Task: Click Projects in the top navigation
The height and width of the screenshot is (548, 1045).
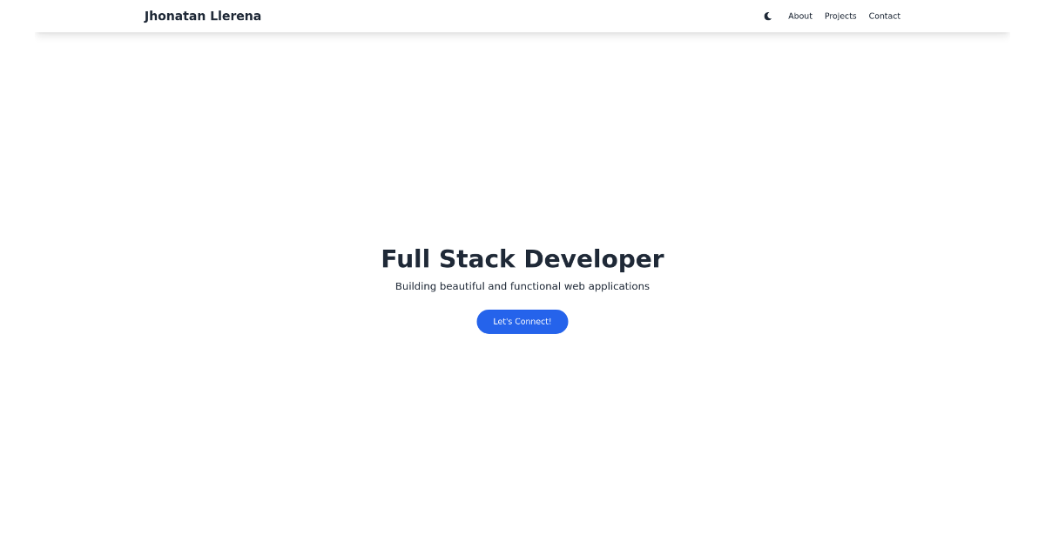Action: [840, 16]
